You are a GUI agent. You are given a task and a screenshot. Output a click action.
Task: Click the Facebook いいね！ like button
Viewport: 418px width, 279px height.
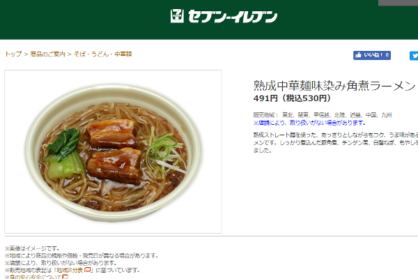372,55
